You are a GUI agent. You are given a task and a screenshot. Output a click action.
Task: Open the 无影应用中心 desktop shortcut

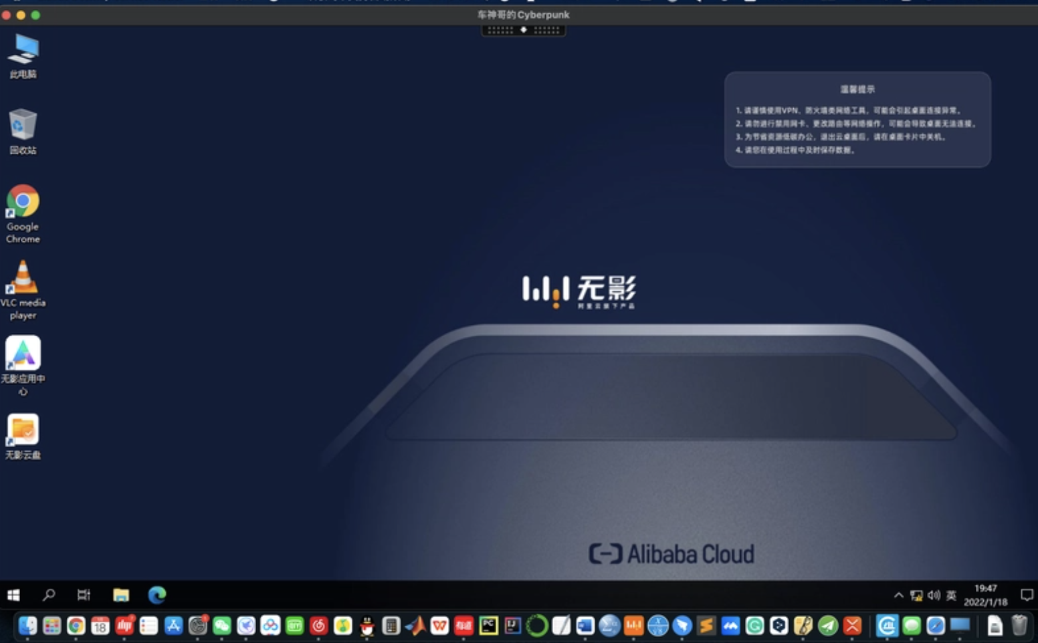point(23,366)
